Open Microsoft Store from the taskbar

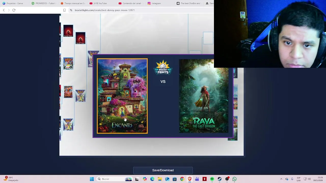coord(174,179)
